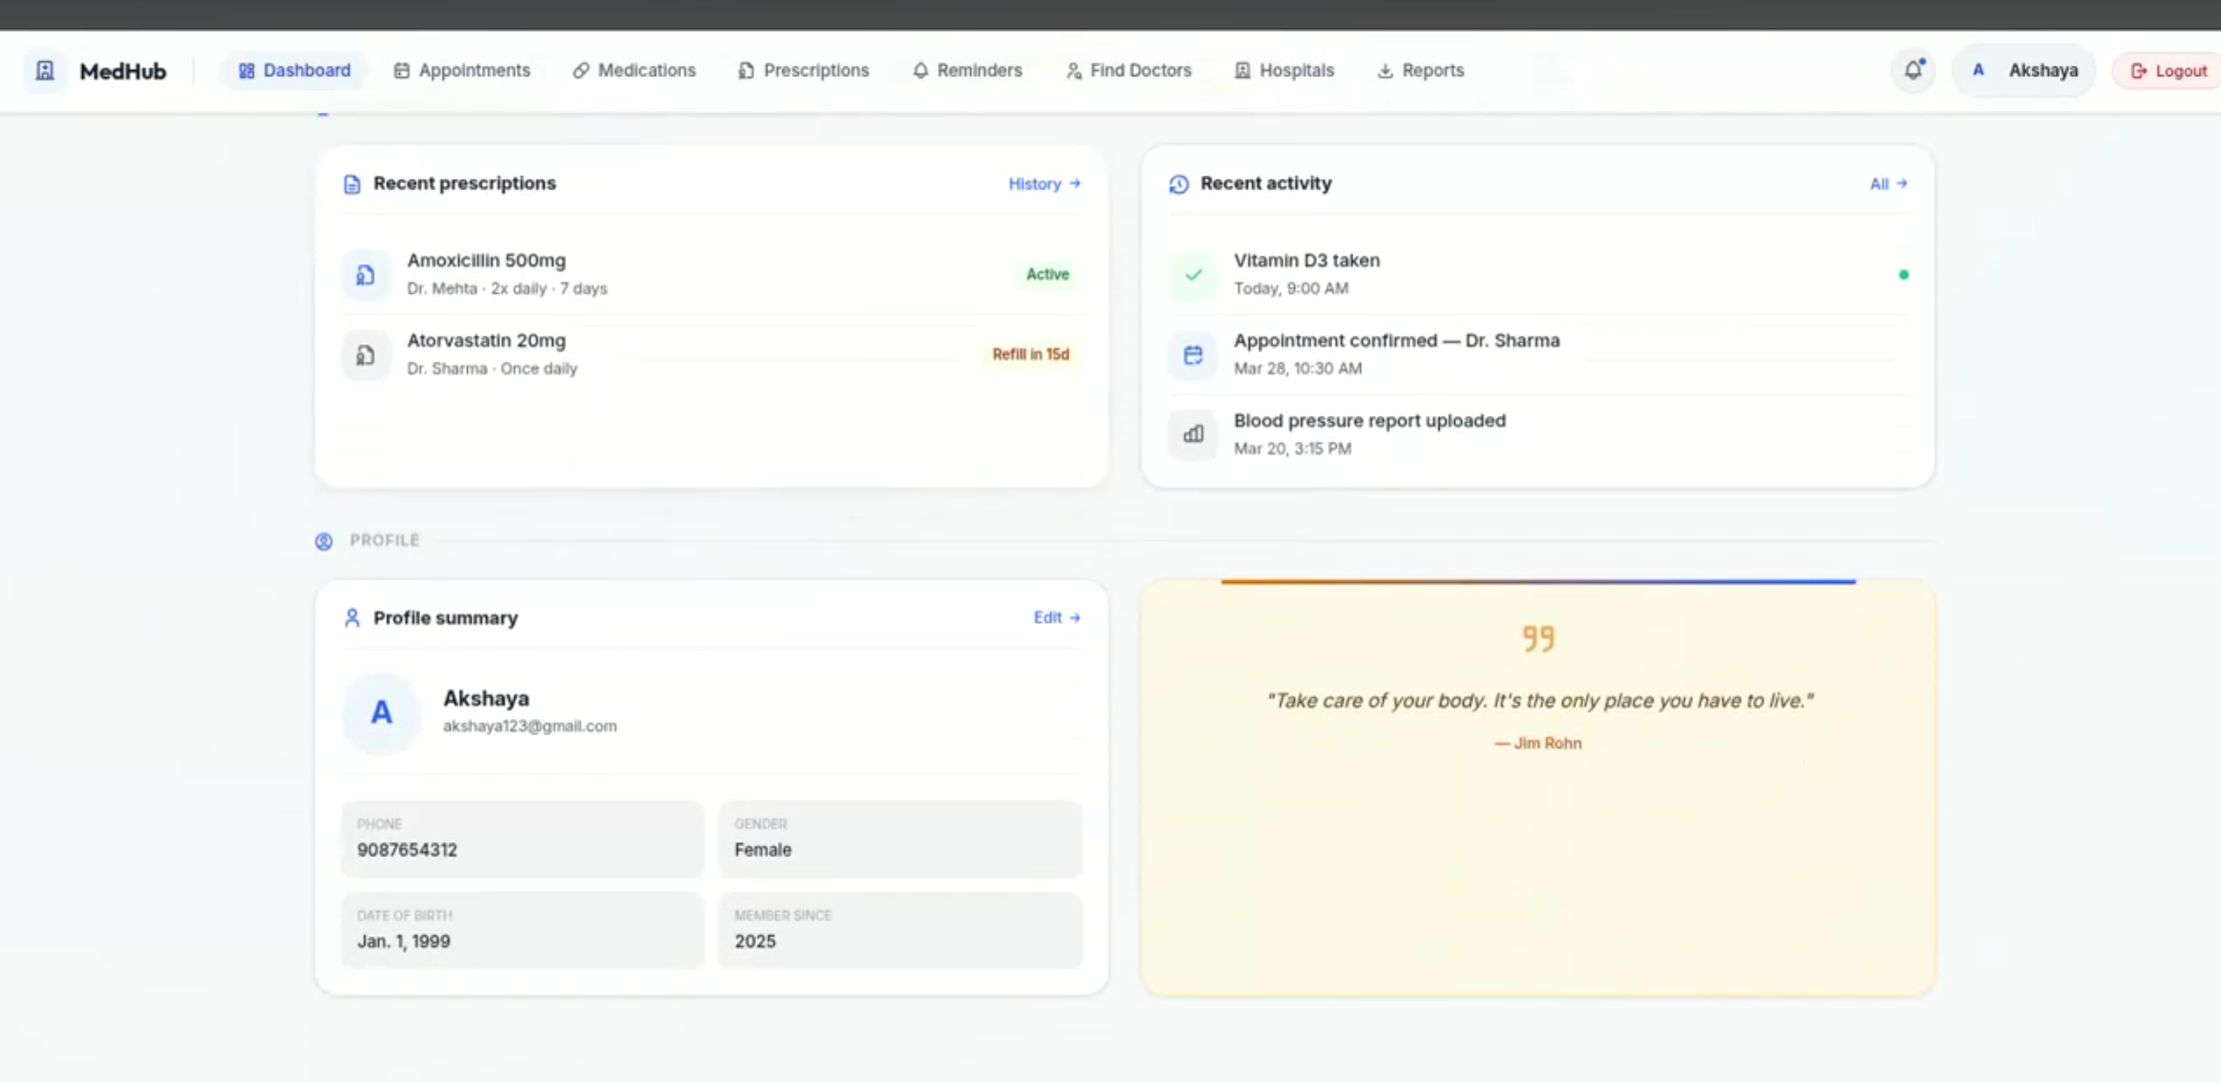Screen dimensions: 2221x1083
Task: Click the Recent activity clock icon
Action: 1178,184
